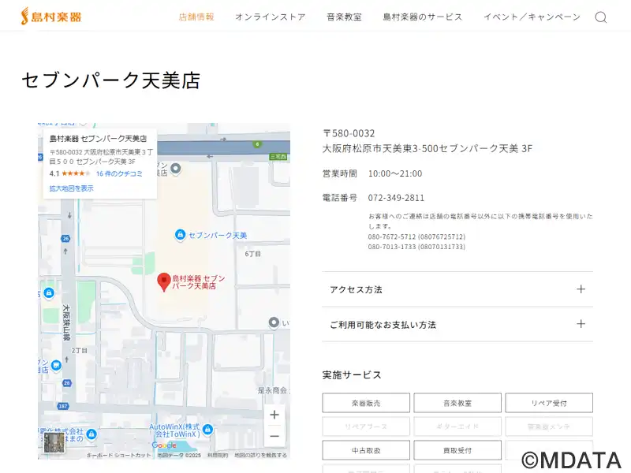Open the search magnifier icon
This screenshot has width=631, height=473.
click(601, 17)
